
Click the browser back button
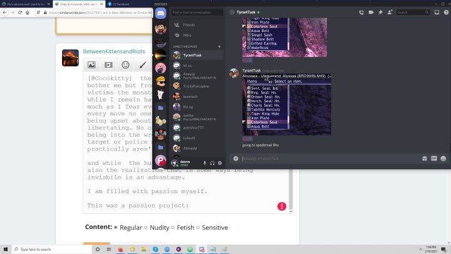point(5,13)
